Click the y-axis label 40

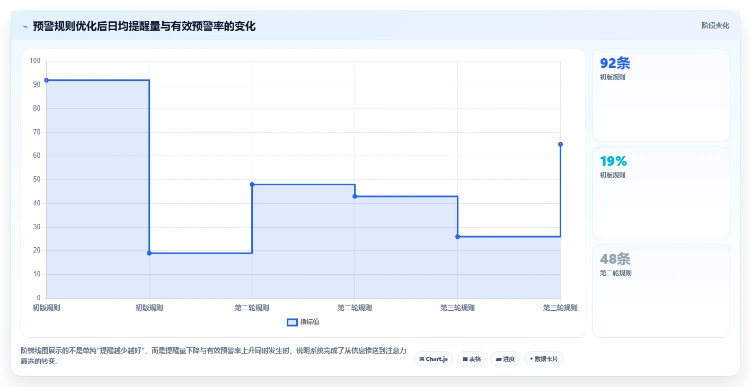(x=37, y=203)
